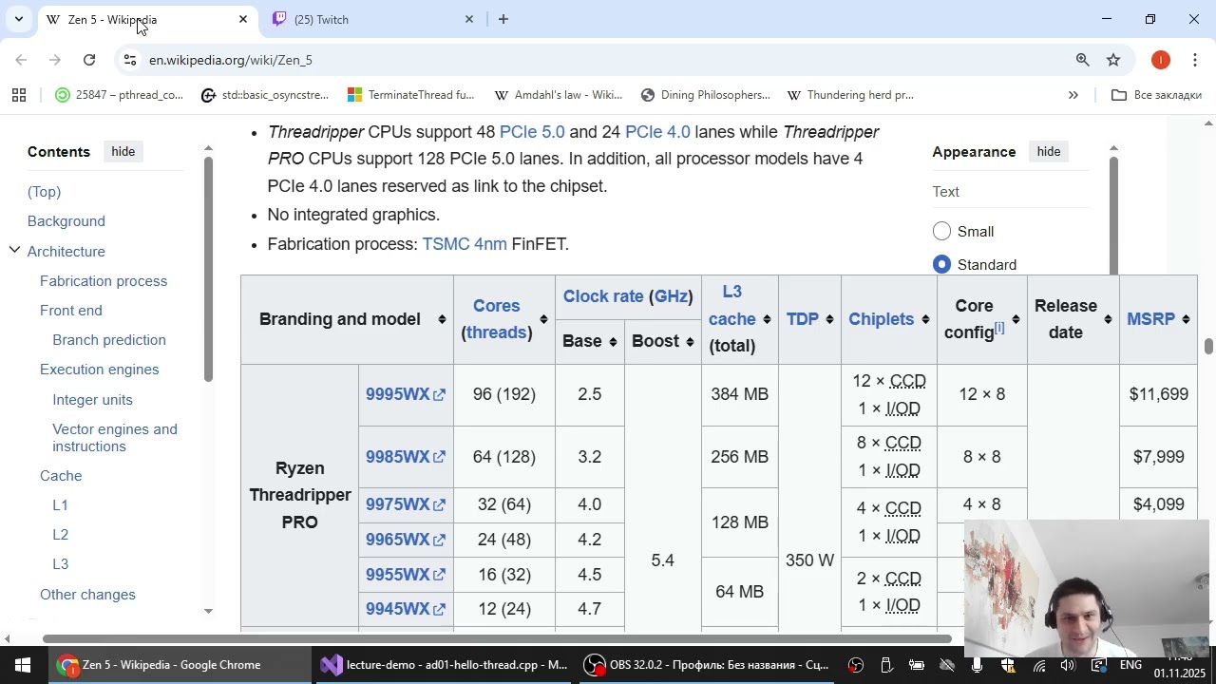Open the PCIe 5.0 link
Image resolution: width=1216 pixels, height=684 pixels.
pyautogui.click(x=532, y=132)
